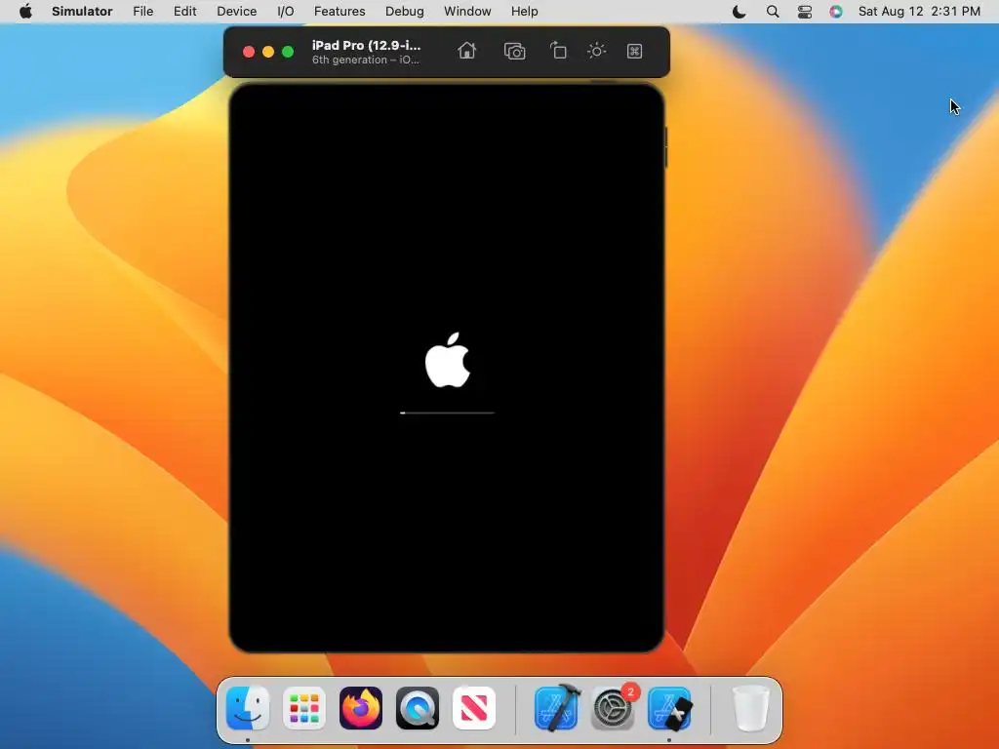
Task: Open the Device menu
Action: click(x=236, y=12)
